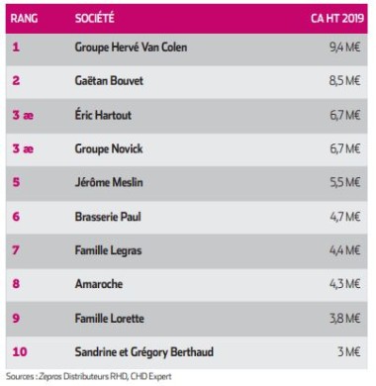Screen dimensions: 376x386
Task: Click the SOCIÉTÉ column header
Action: pos(95,18)
